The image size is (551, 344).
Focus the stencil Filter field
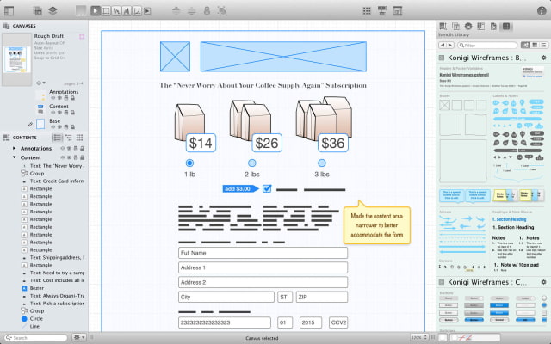(487, 46)
